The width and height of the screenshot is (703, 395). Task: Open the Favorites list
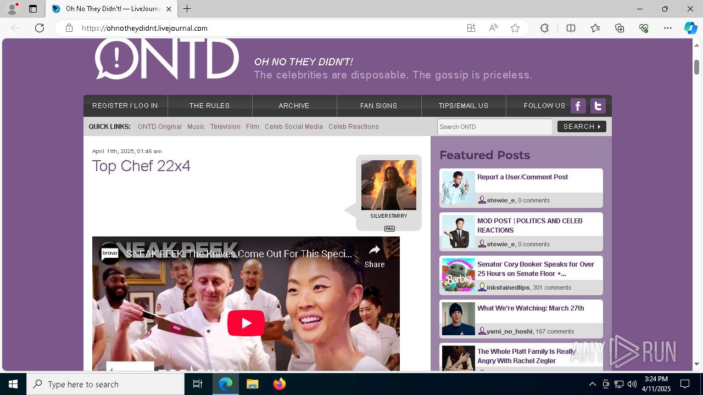595,28
